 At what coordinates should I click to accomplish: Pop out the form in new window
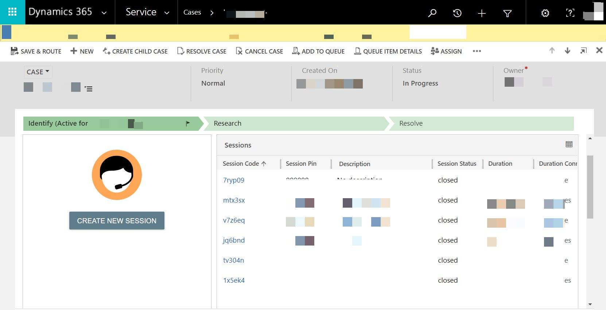click(x=583, y=51)
